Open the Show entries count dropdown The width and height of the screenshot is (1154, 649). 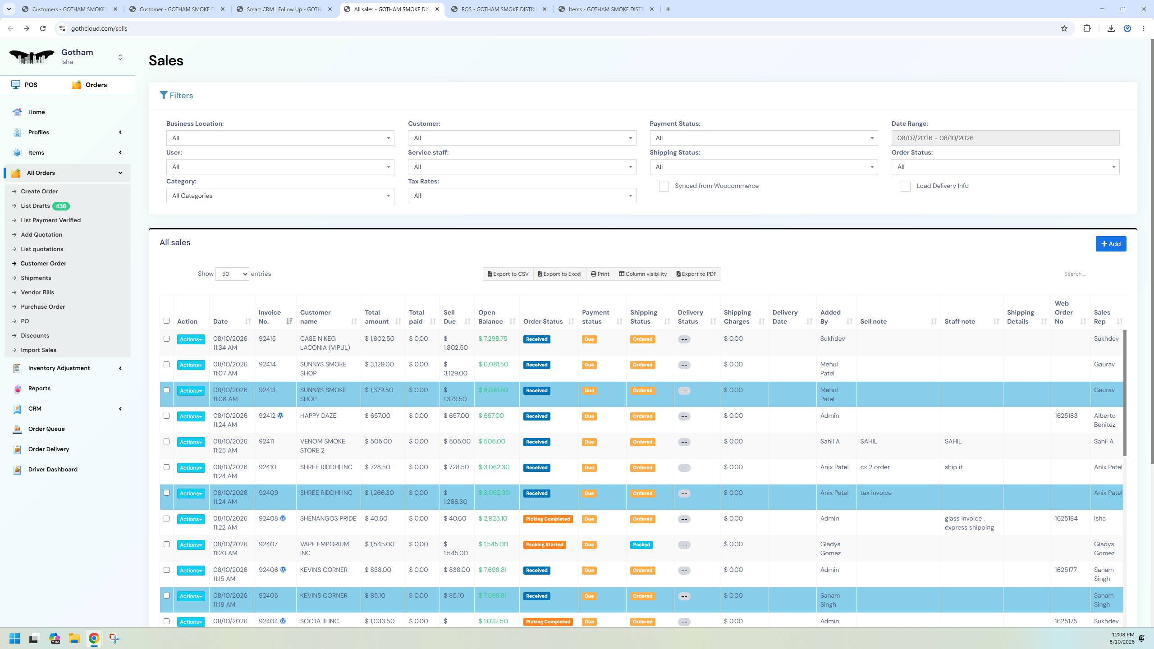232,274
